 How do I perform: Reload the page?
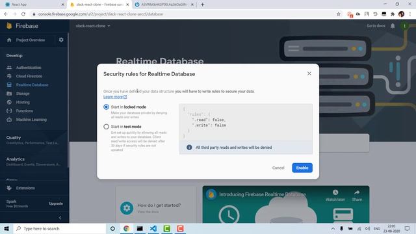23,14
